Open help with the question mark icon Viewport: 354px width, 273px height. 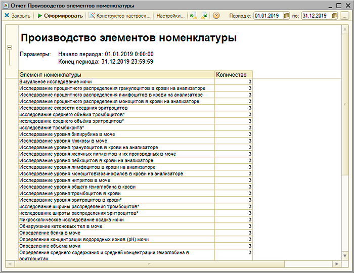(x=216, y=16)
